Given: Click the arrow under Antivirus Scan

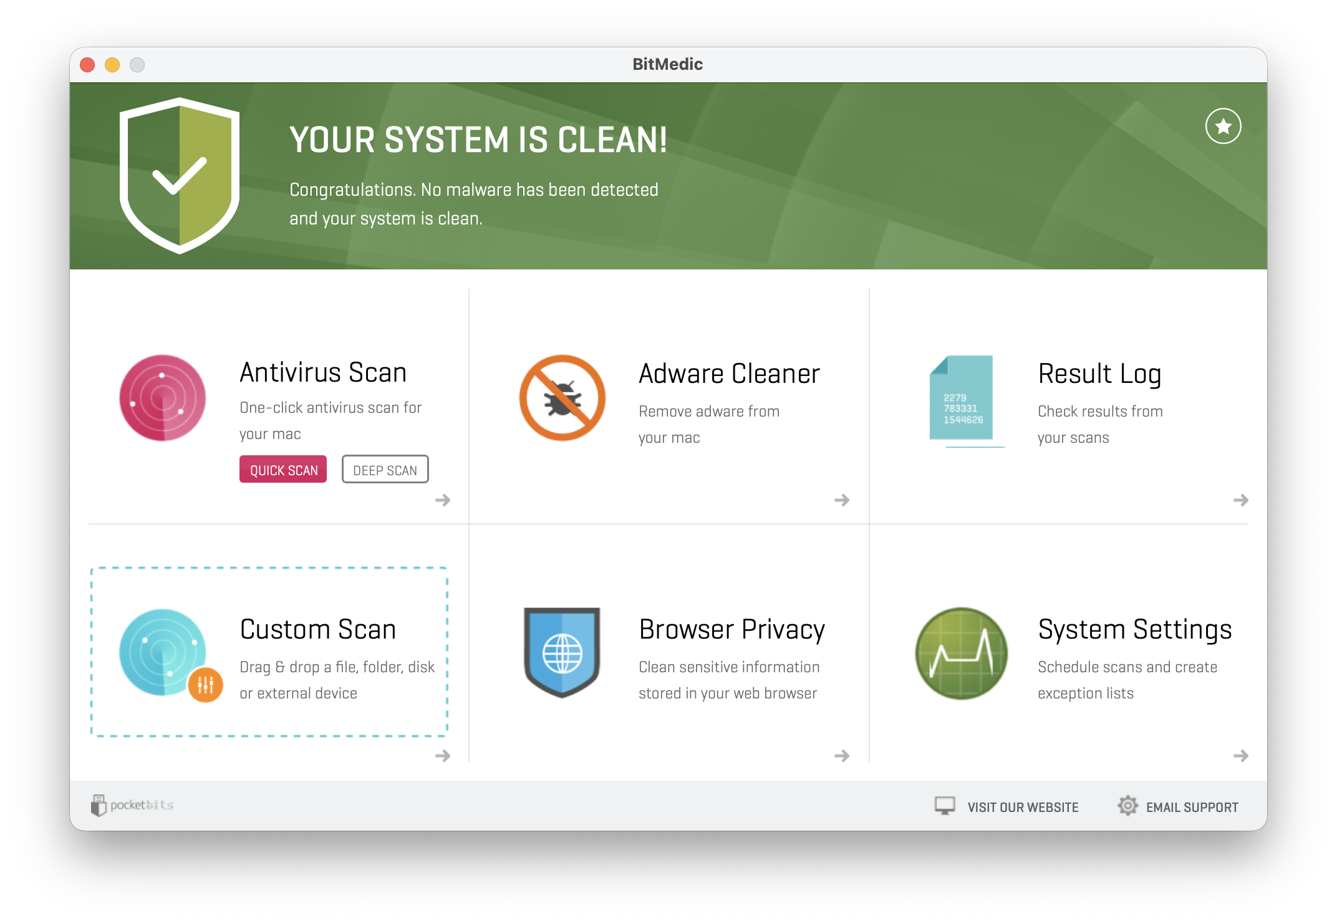Looking at the screenshot, I should (x=443, y=500).
